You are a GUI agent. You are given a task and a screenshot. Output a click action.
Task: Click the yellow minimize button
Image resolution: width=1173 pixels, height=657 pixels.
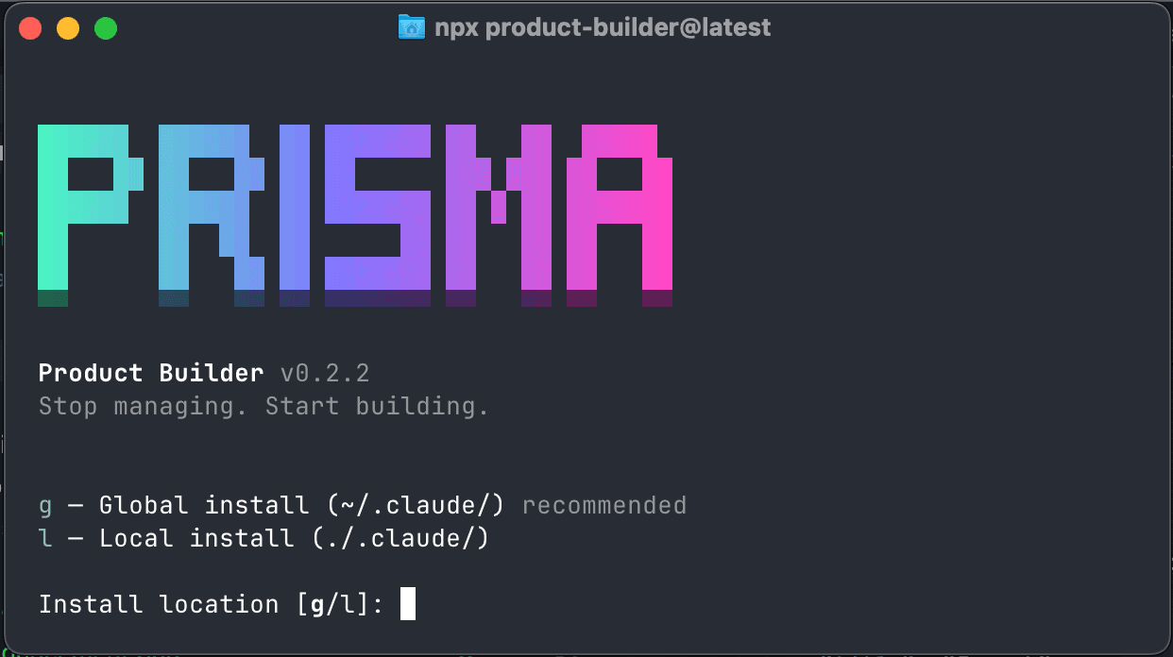tap(67, 27)
